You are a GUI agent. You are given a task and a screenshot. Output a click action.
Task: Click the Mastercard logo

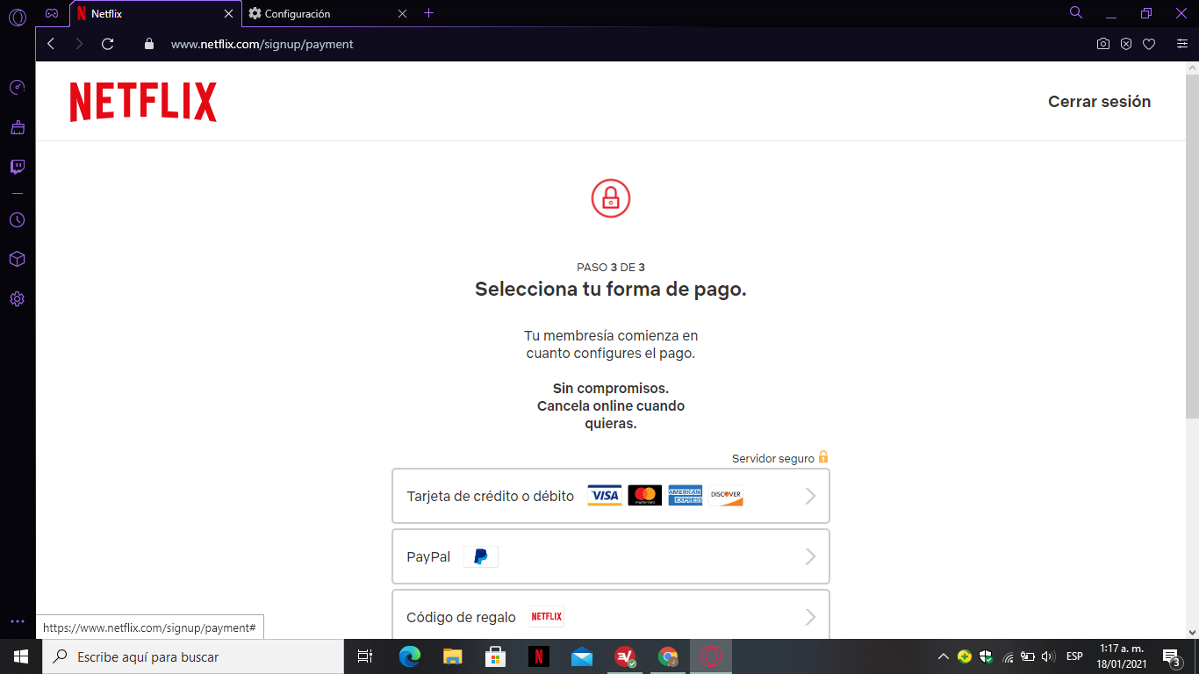click(645, 496)
